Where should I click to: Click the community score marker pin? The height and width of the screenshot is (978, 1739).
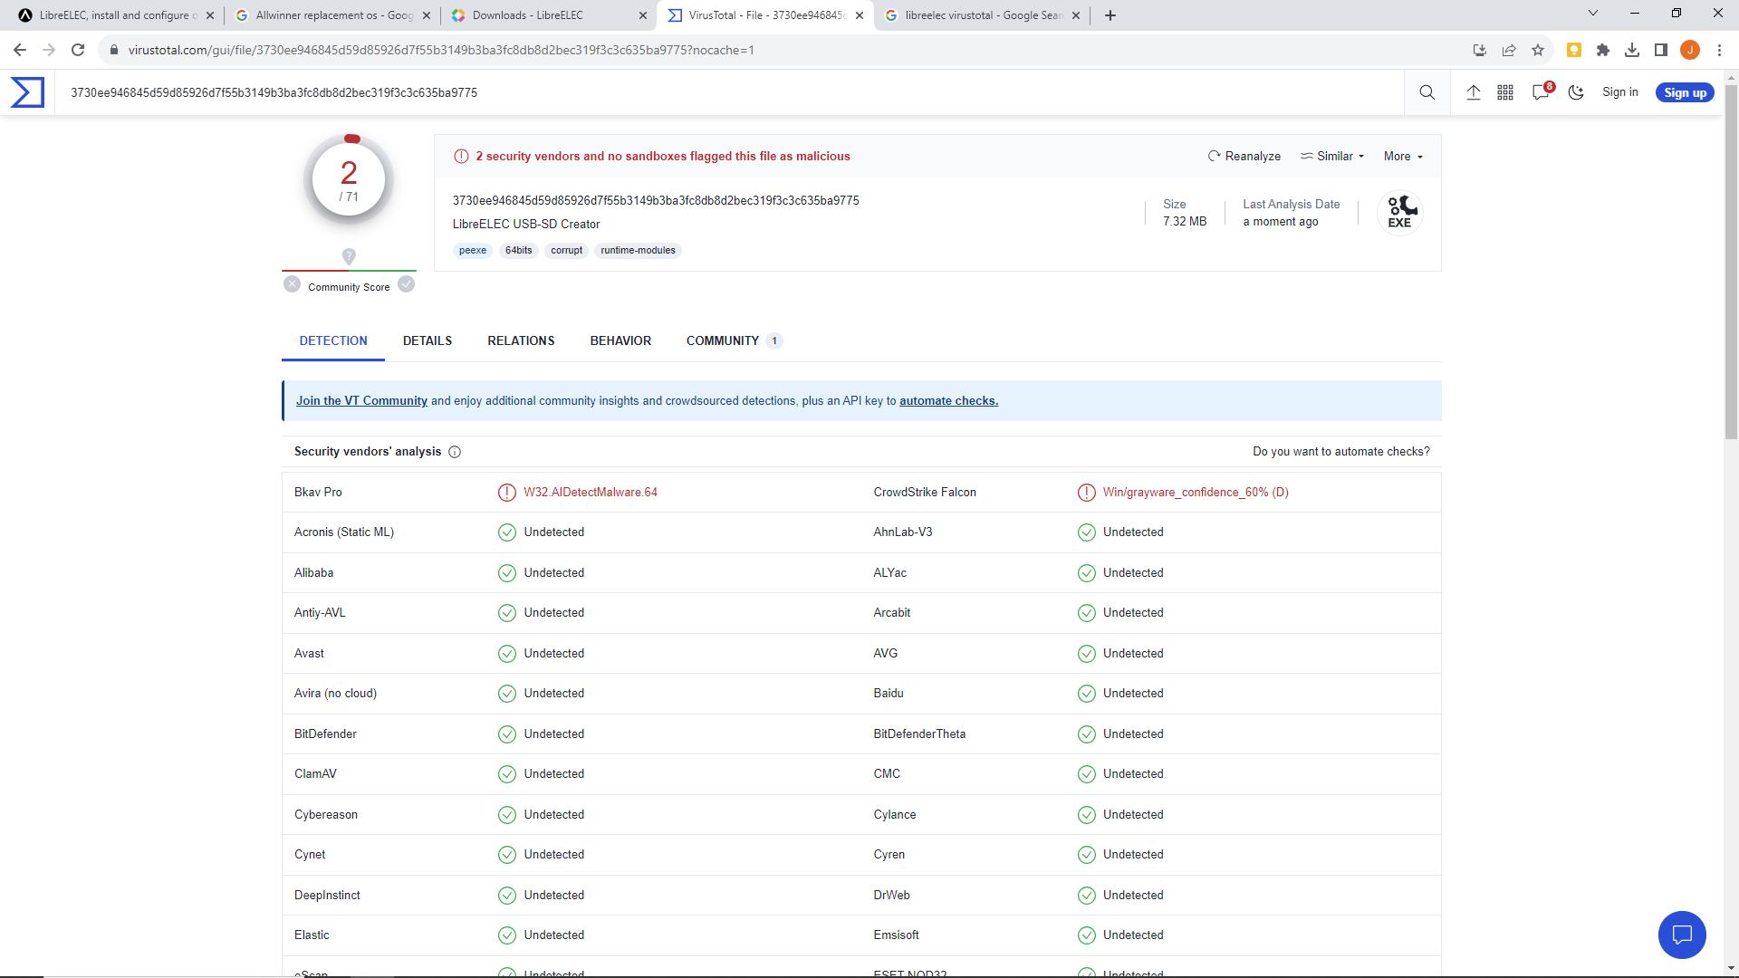[x=349, y=256]
